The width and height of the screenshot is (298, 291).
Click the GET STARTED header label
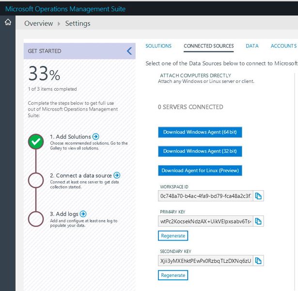[x=45, y=51]
